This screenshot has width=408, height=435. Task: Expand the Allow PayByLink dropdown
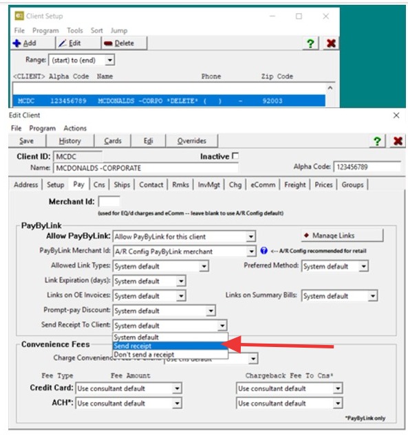250,236
